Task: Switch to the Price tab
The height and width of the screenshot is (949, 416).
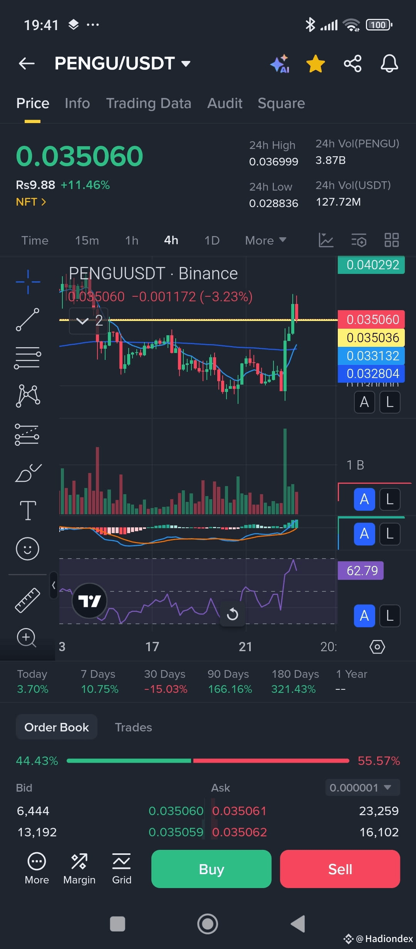Action: 33,103
